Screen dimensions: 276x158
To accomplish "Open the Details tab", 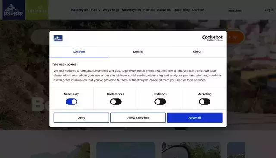I will click(x=138, y=52).
